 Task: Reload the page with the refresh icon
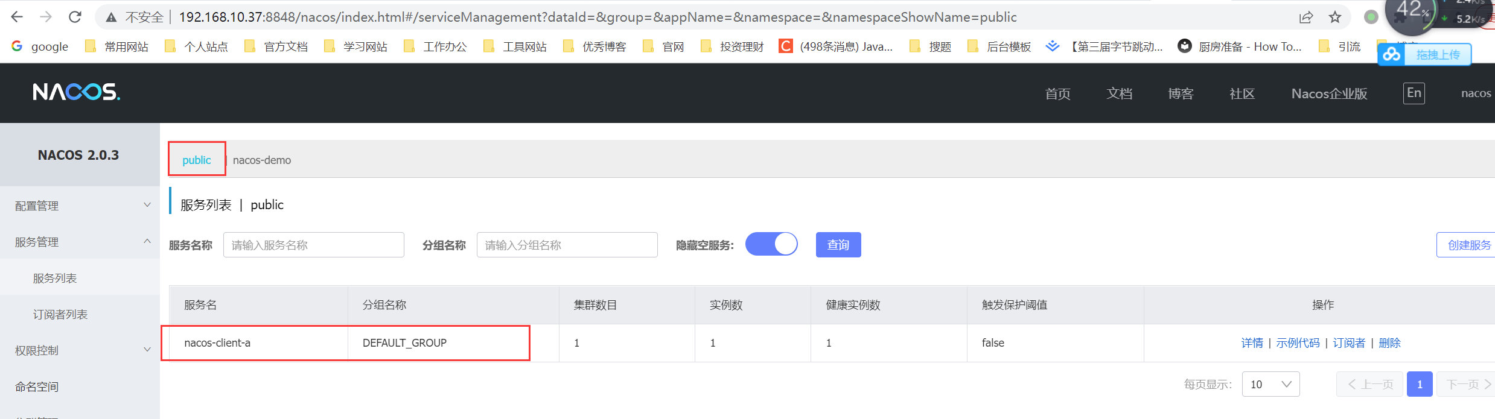pyautogui.click(x=75, y=17)
